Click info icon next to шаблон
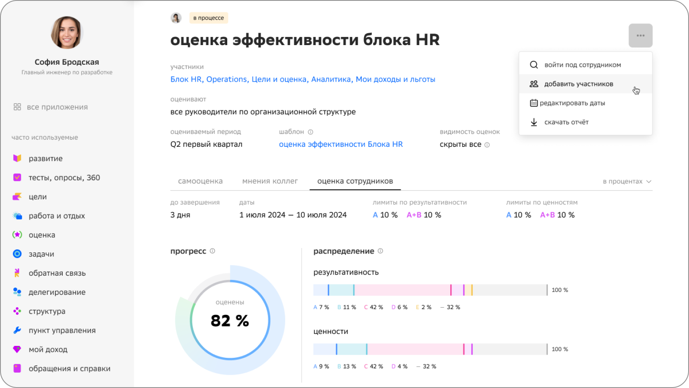The height and width of the screenshot is (388, 689). (x=310, y=132)
